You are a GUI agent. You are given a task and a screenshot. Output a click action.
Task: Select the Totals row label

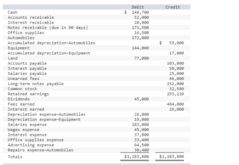(x=15, y=157)
